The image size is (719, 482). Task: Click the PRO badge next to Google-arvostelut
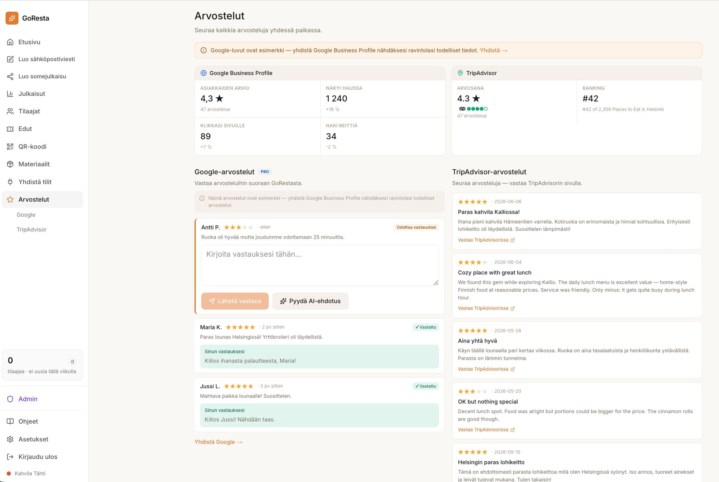pyautogui.click(x=265, y=172)
